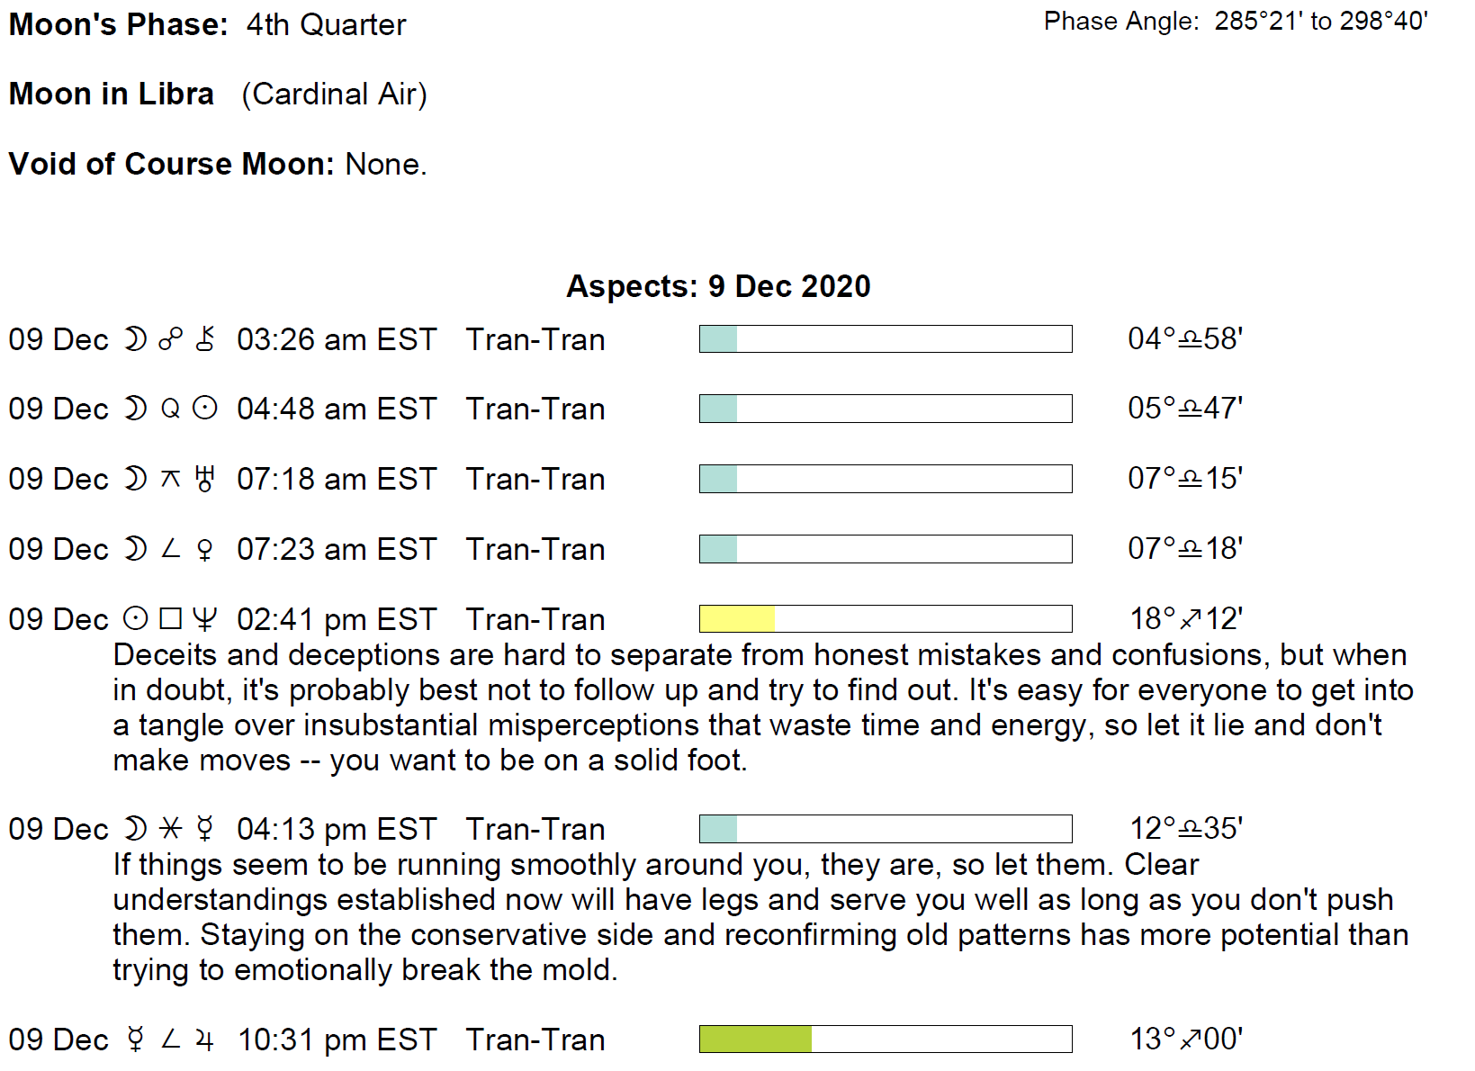Click the Uranus glyph in the 07:18 am aspect
Image resolution: width=1475 pixels, height=1071 pixels.
(205, 479)
